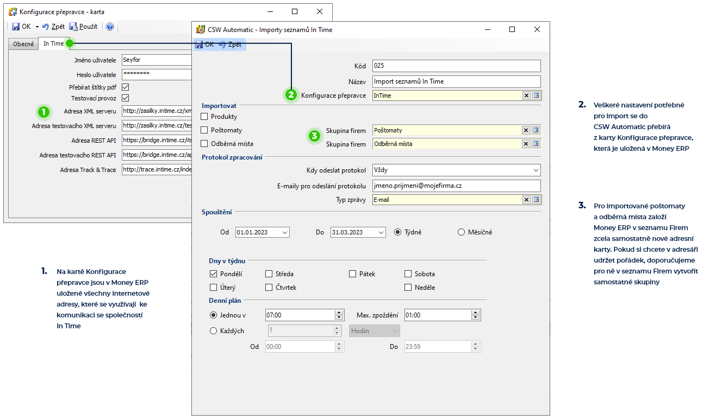Open list picker for Poštomaty Skupina firem
The width and height of the screenshot is (716, 420).
coord(536,130)
